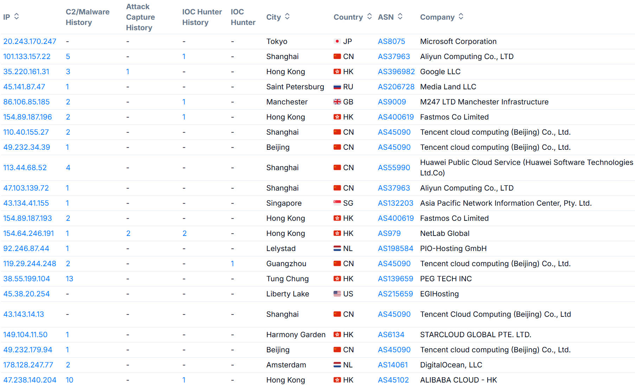Click the 10 C2 history link for 47.238.140.204
Image resolution: width=635 pixels, height=385 pixels.
coord(69,380)
